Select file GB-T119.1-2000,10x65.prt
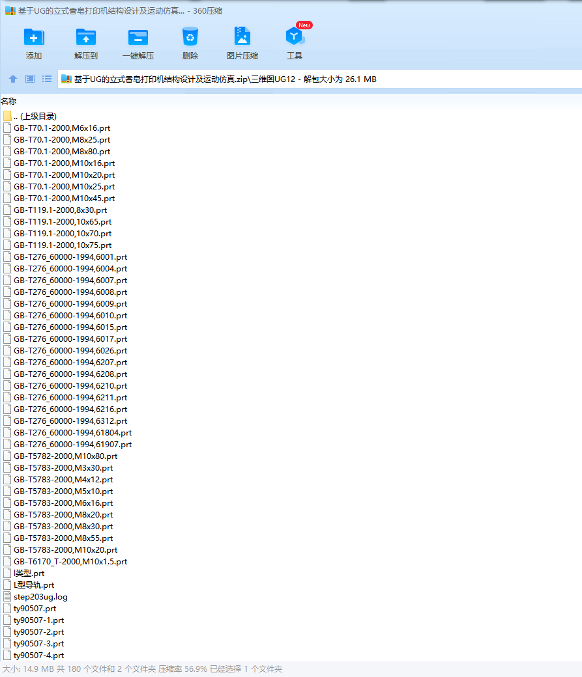Screen dimensions: 582x677 pyautogui.click(x=63, y=222)
